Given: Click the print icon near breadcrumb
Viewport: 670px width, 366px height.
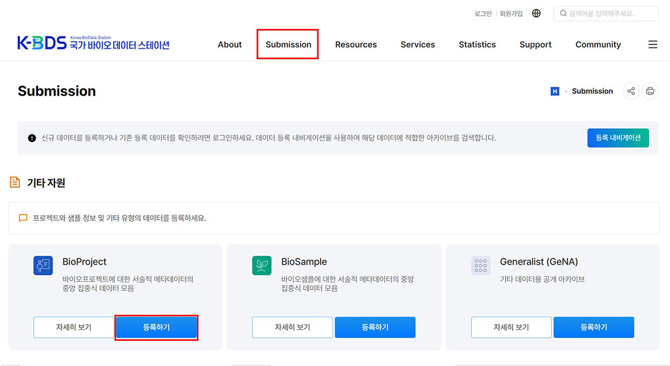Looking at the screenshot, I should [x=650, y=91].
